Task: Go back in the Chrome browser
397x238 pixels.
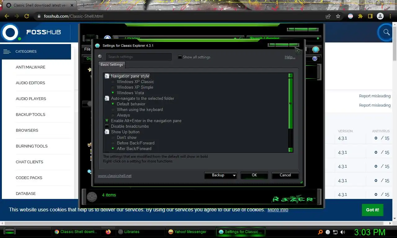Action: point(7,16)
